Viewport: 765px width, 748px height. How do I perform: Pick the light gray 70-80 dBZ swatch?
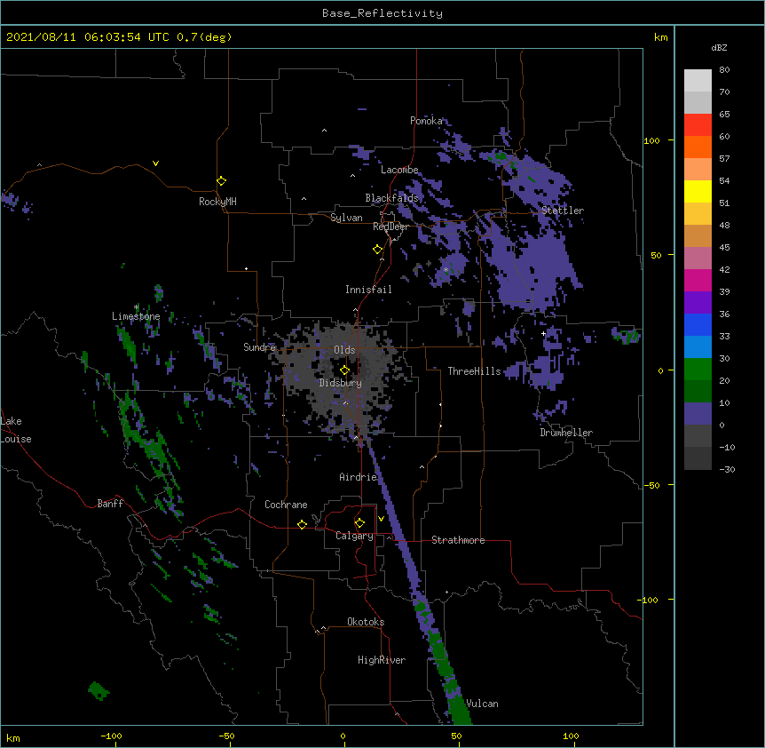(x=698, y=80)
